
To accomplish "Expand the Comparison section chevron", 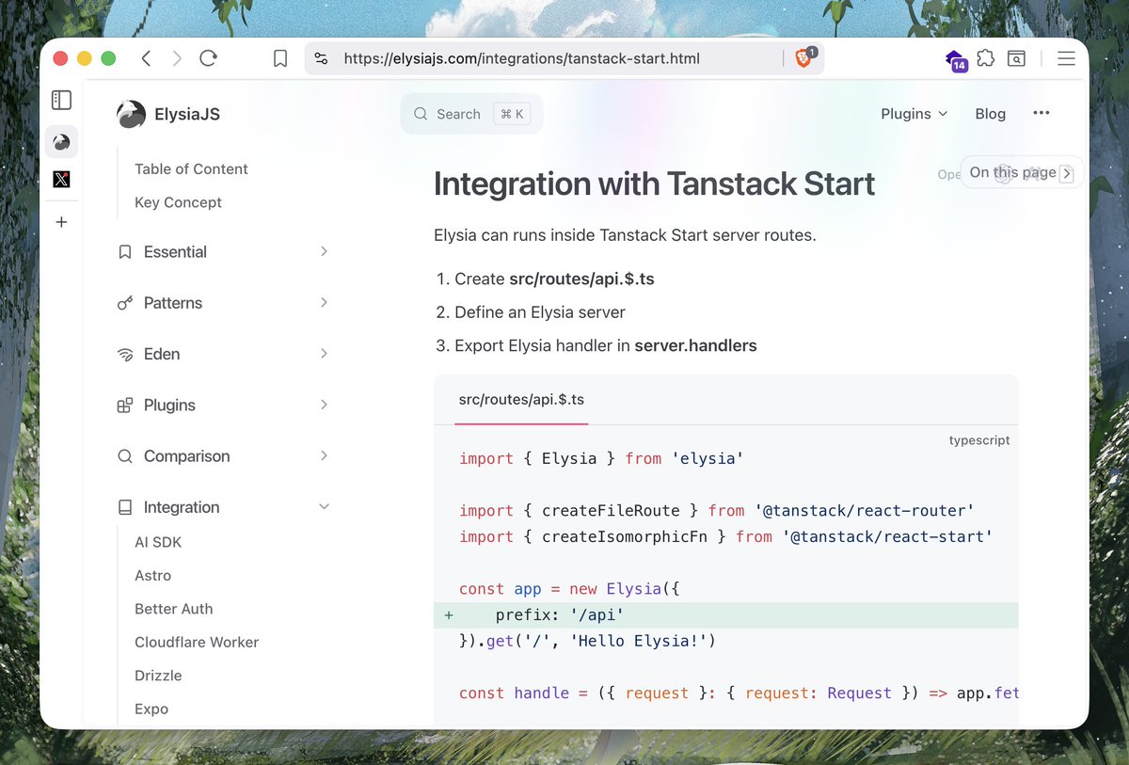I will 324,455.
